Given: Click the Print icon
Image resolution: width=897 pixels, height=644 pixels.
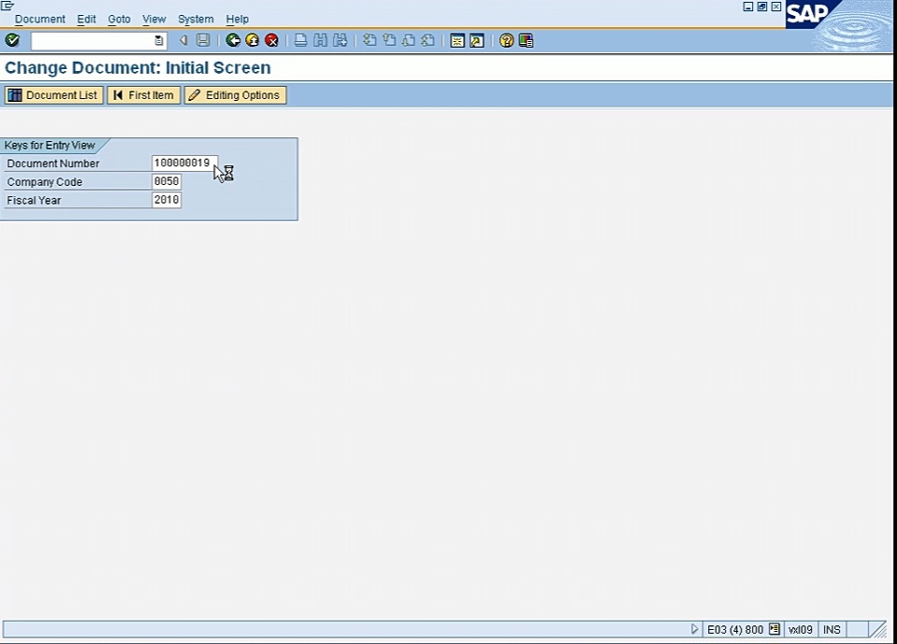Looking at the screenshot, I should (301, 40).
